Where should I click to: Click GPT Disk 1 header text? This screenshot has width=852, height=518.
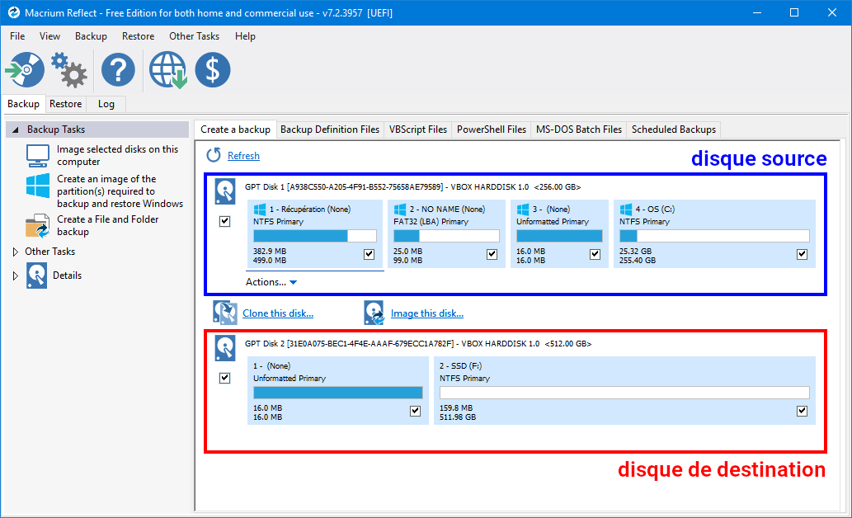point(412,187)
